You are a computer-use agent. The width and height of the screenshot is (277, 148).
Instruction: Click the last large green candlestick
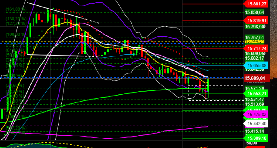[x=209, y=85]
